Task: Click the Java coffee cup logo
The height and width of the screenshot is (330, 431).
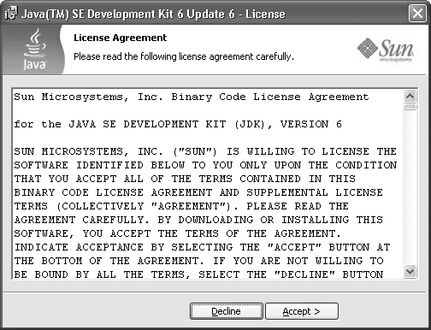Action: [34, 43]
